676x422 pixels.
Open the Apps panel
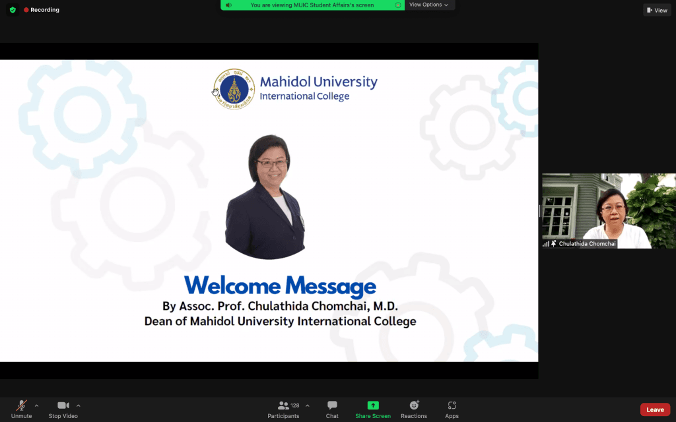point(452,409)
